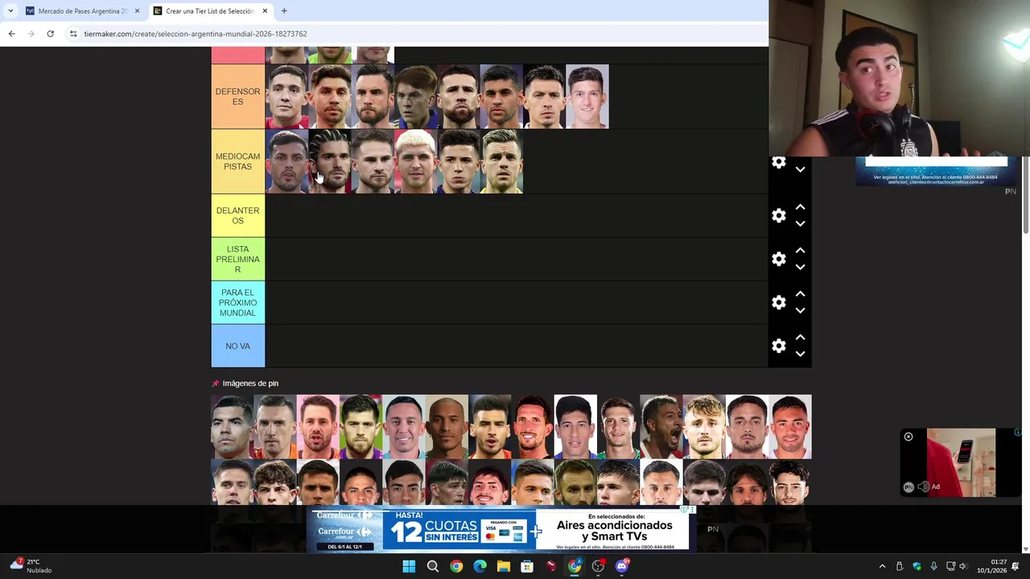Move NO VA tier up
1030x579 pixels.
click(x=800, y=337)
